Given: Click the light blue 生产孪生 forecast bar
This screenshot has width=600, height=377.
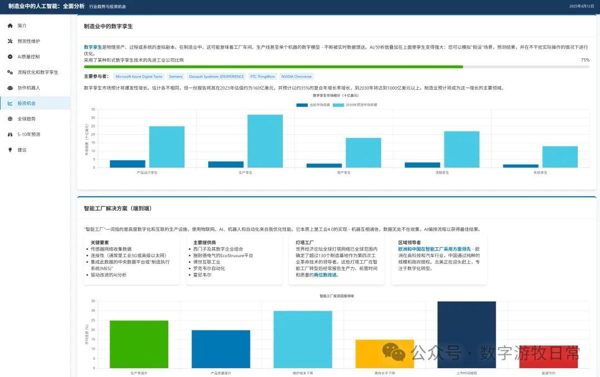Looking at the screenshot, I should click(265, 141).
